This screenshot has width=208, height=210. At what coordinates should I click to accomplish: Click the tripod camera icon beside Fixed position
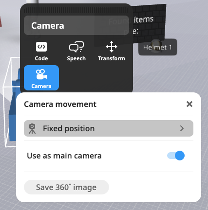click(32, 128)
